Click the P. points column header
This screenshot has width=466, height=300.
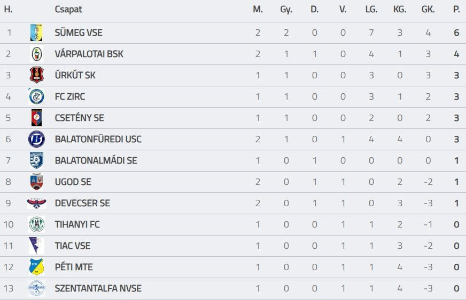pos(456,10)
